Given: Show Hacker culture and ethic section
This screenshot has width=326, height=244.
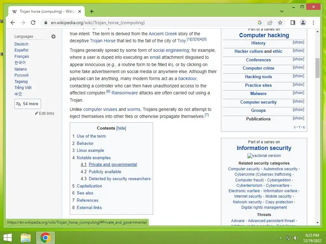Looking at the screenshot, I should [x=298, y=51].
